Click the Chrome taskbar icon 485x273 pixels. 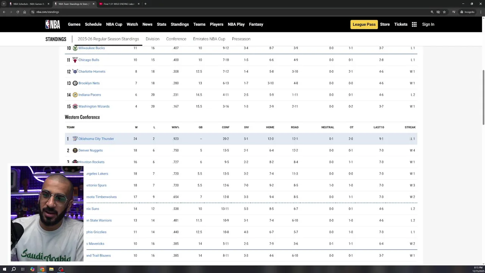(x=42, y=269)
